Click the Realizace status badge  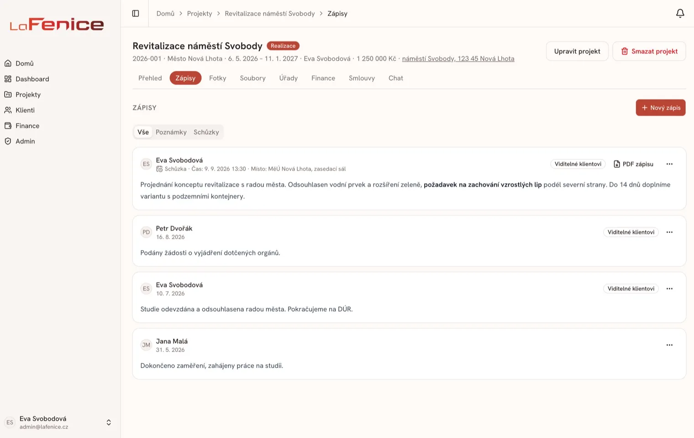point(283,46)
